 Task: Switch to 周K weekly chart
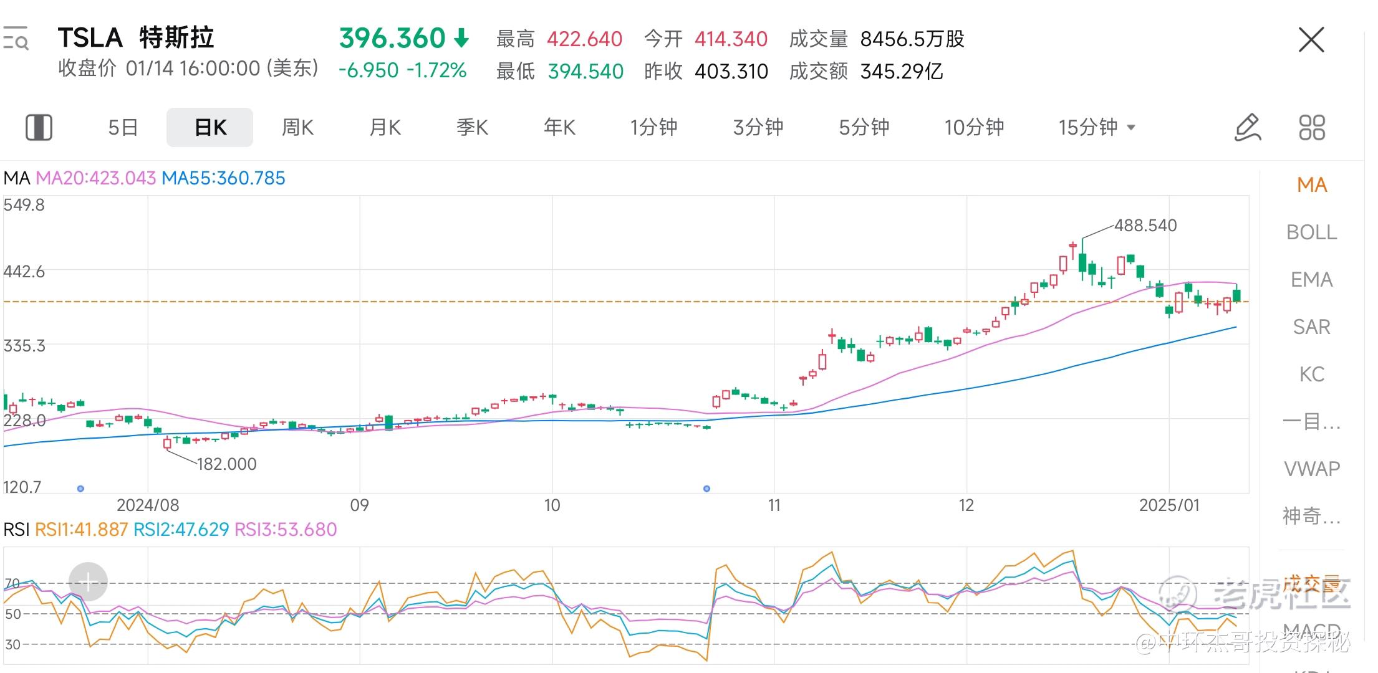[297, 127]
